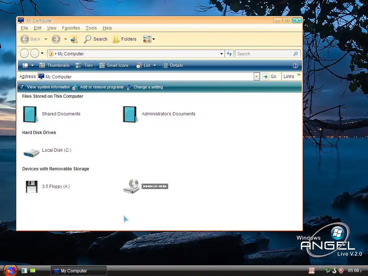The image size is (368, 276).
Task: Click My Computer breadcrumb segment
Action: tap(71, 54)
